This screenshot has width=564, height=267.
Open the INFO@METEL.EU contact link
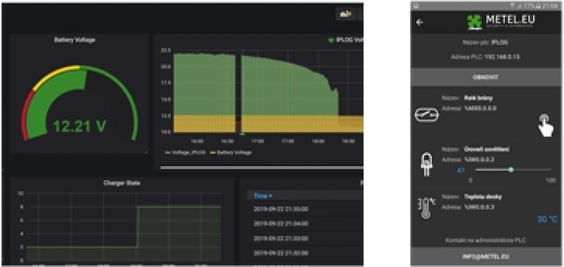[486, 256]
